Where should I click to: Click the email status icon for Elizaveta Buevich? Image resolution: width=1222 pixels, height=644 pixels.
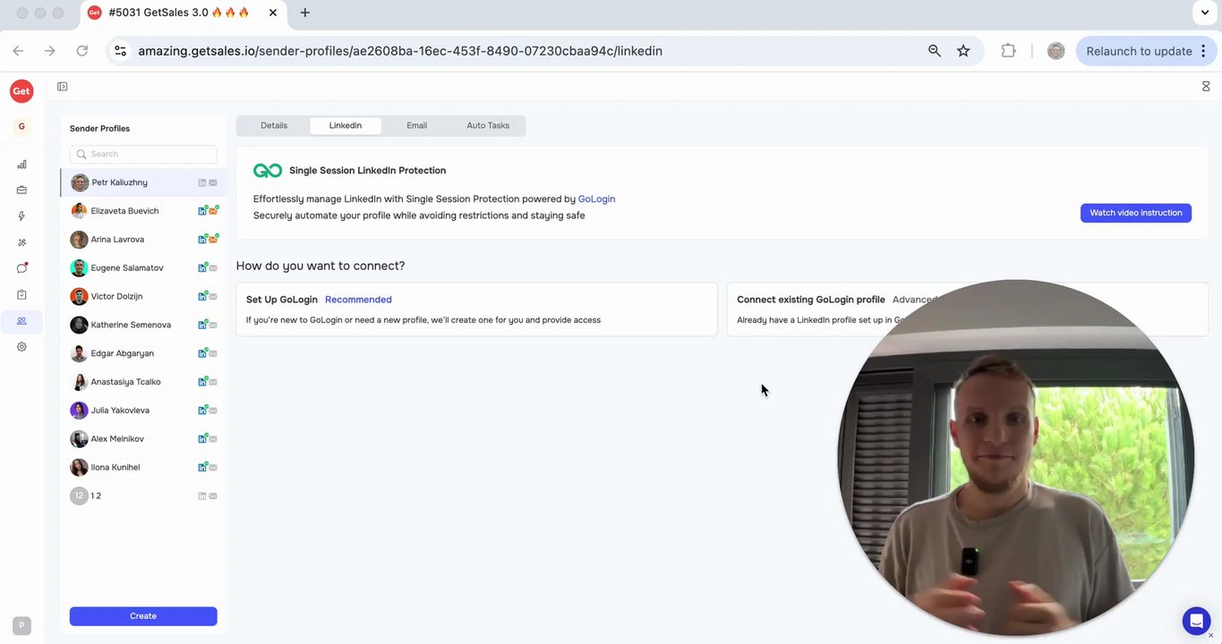[213, 211]
